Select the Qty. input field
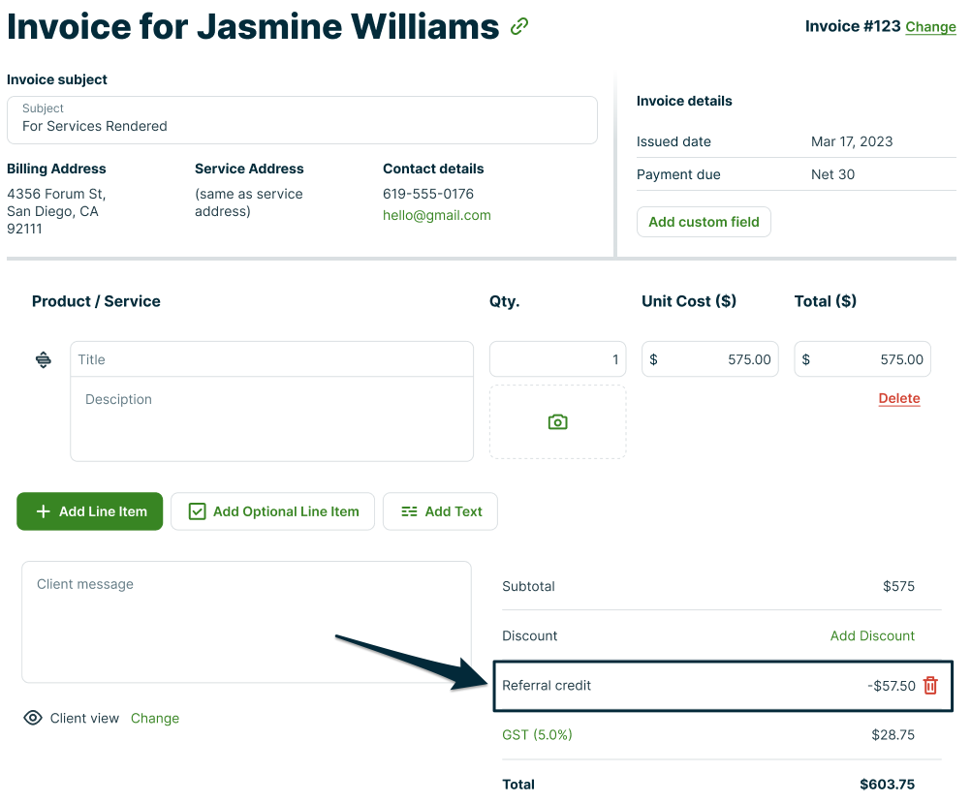Screen dimensions: 971x803 point(557,359)
